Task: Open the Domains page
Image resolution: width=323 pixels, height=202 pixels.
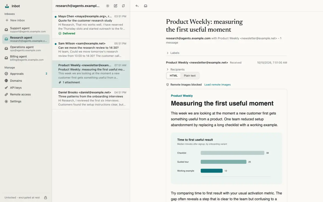Action: click(x=26, y=81)
